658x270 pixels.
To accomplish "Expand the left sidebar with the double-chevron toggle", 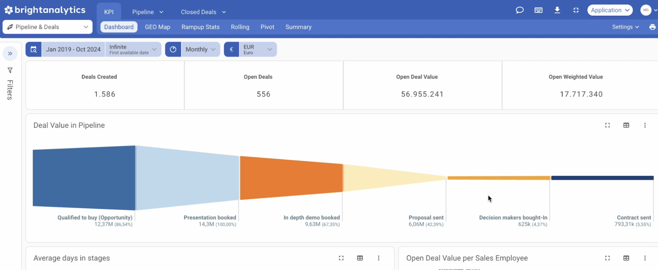I will click(10, 53).
